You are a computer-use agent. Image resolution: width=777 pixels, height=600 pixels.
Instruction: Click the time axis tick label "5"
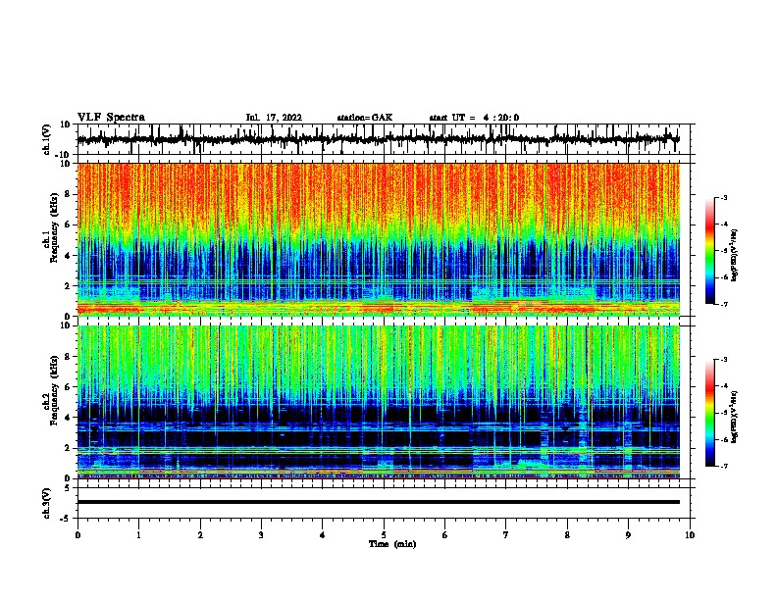(384, 535)
